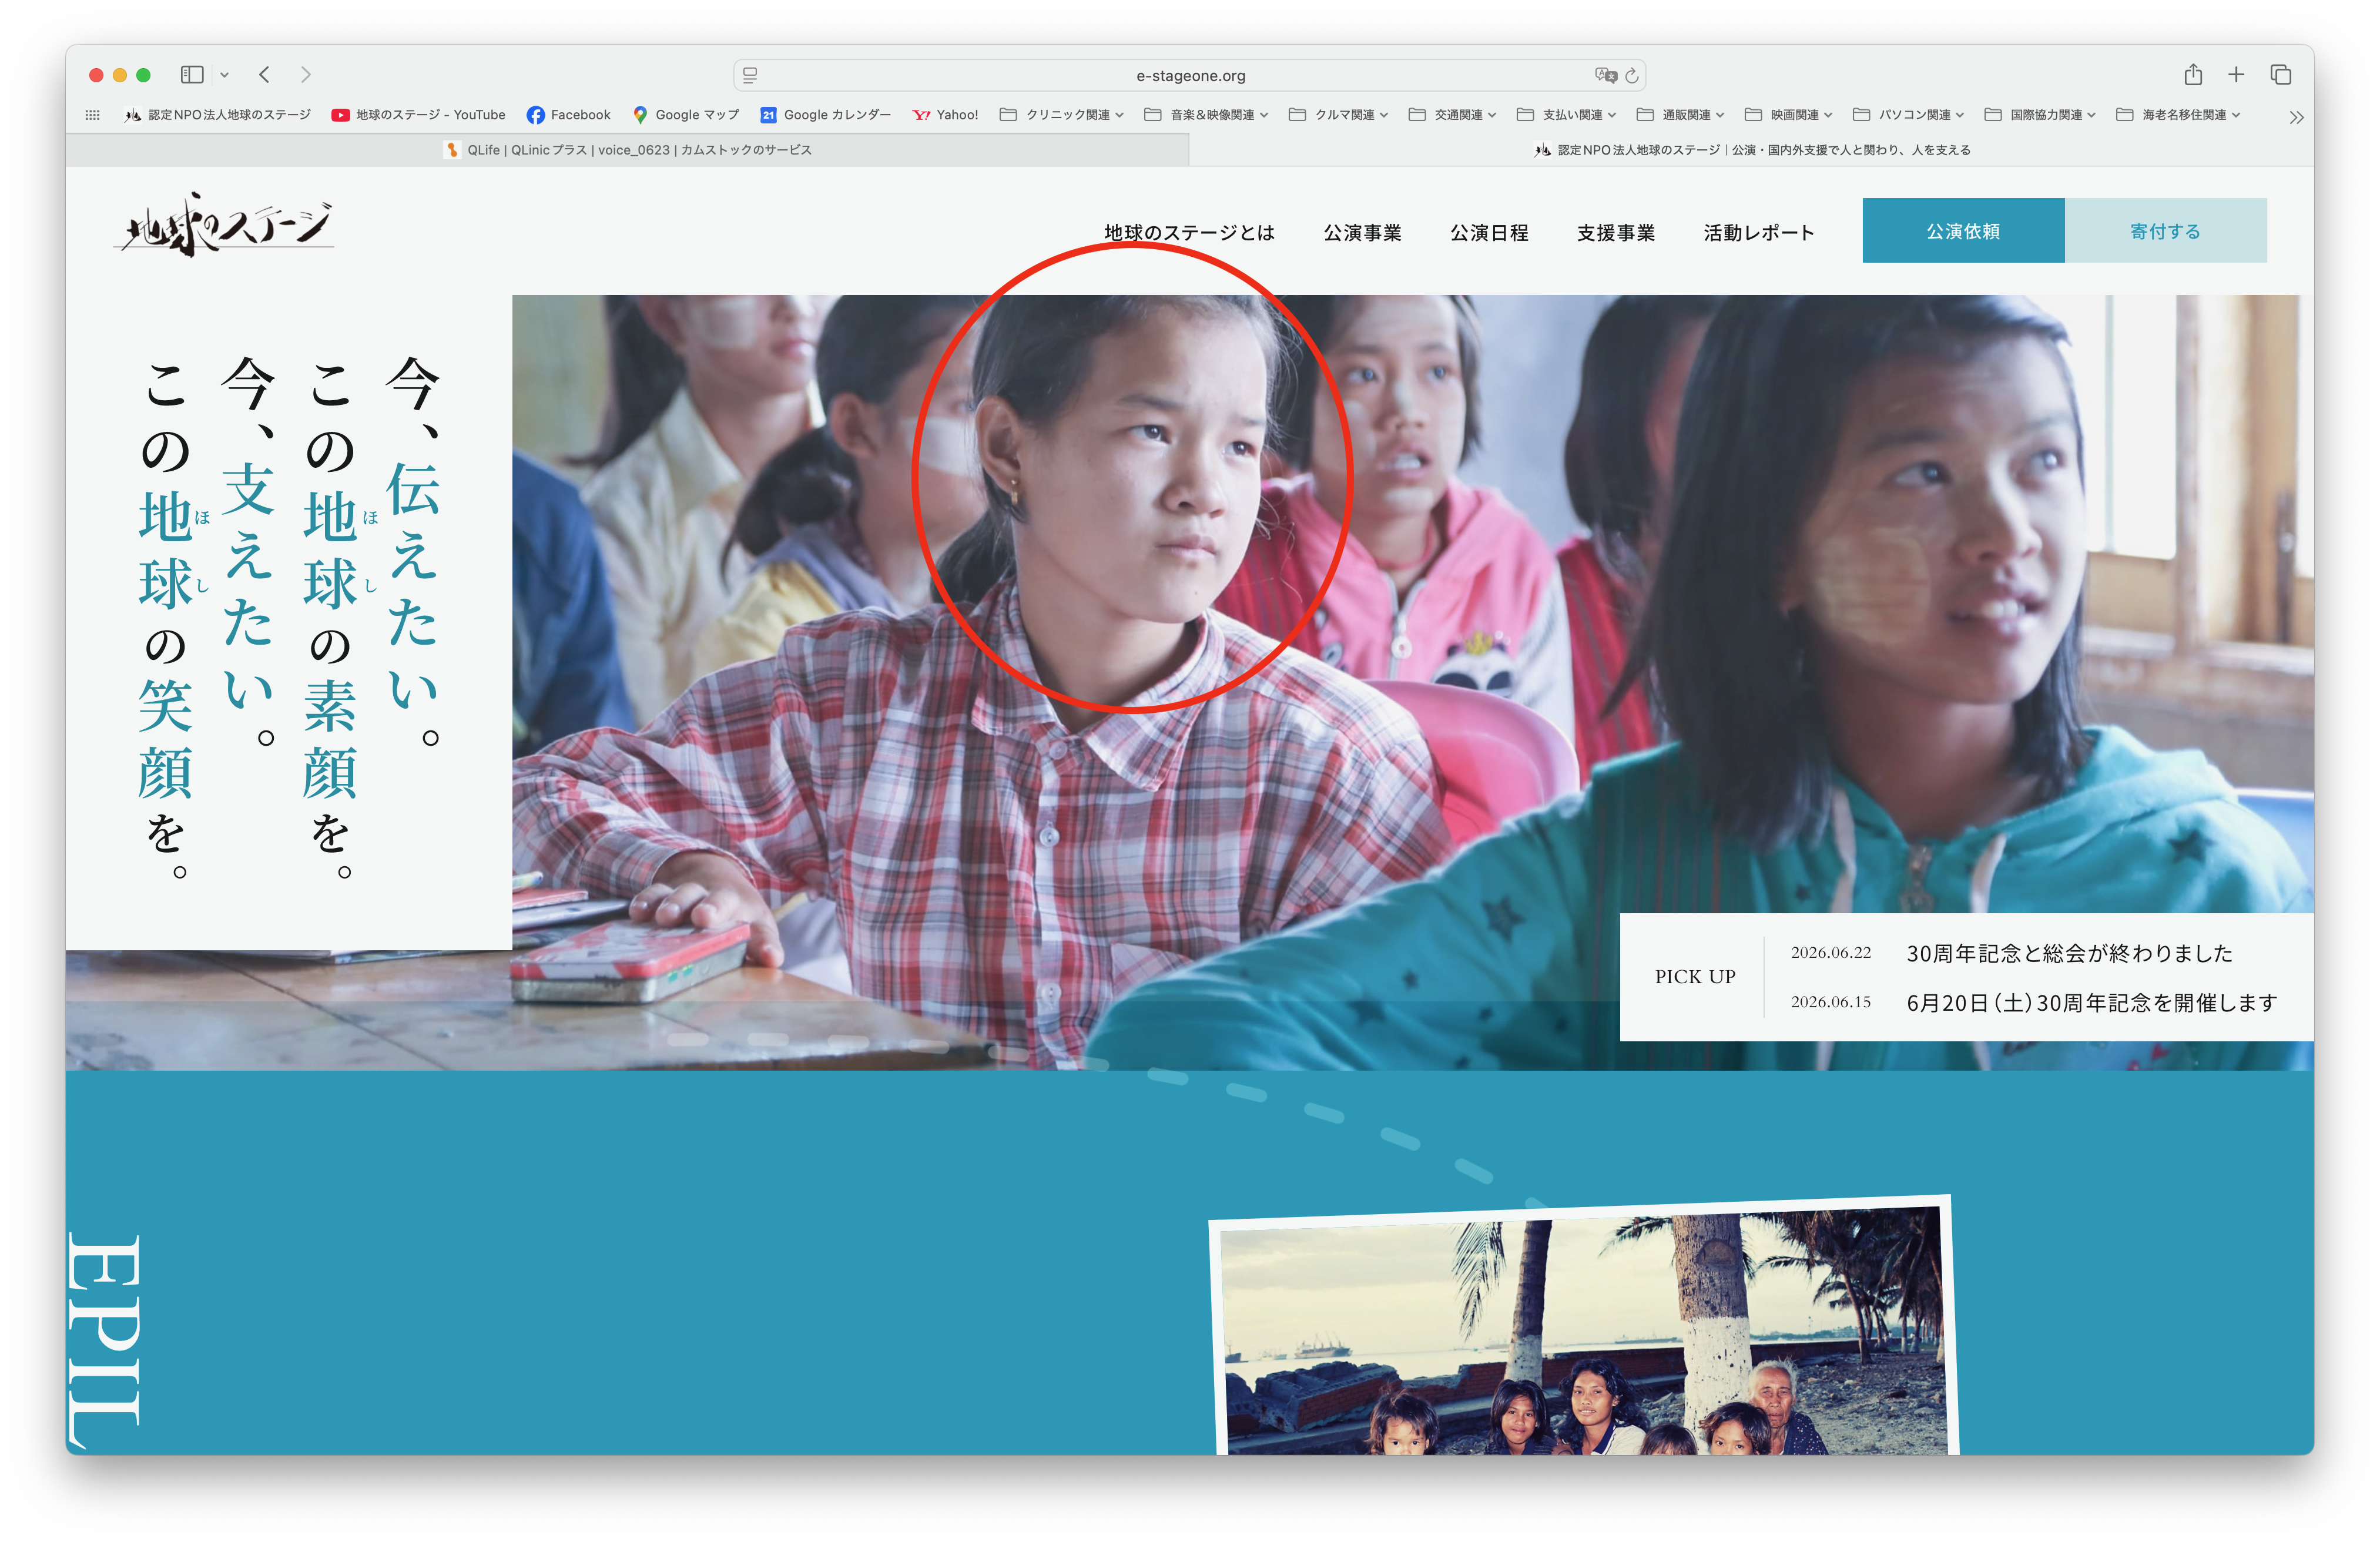Click the 公演依頼 button
The width and height of the screenshot is (2380, 1542).
tap(1963, 231)
